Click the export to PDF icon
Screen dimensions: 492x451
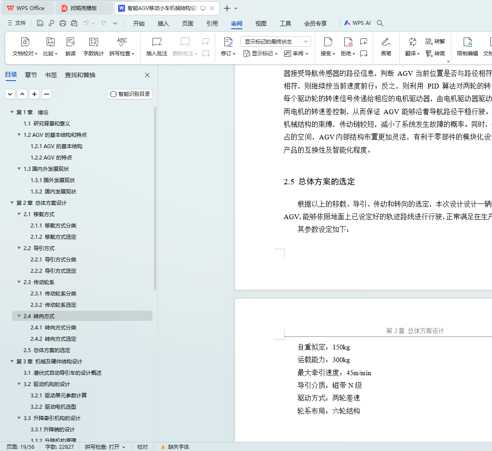[51, 23]
